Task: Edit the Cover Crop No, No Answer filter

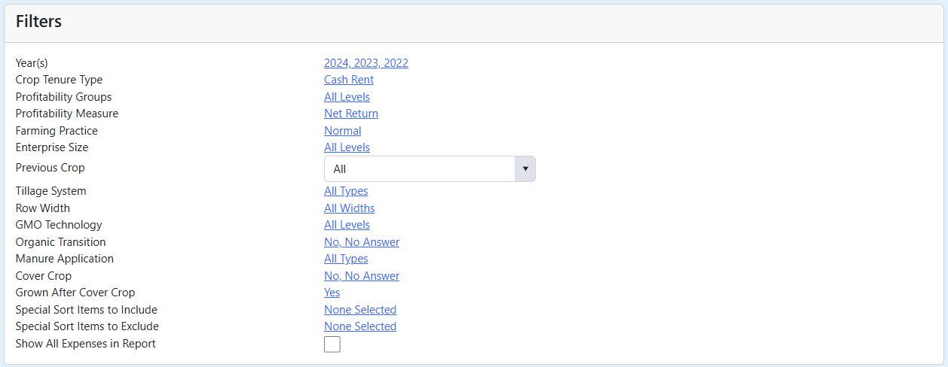Action: click(x=361, y=276)
